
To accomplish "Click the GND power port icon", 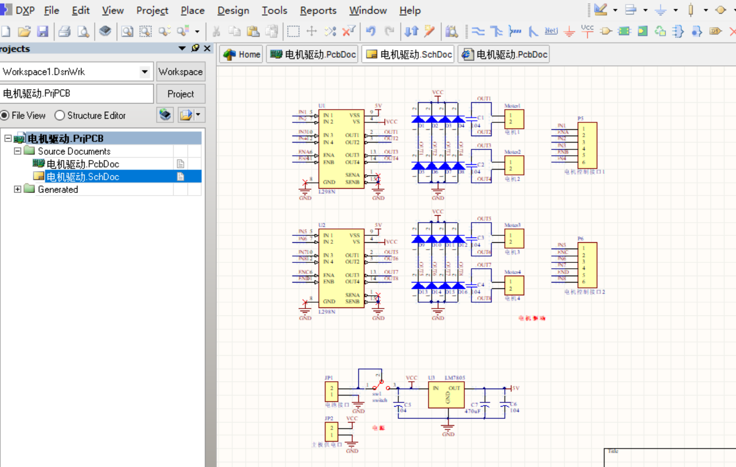I will click(570, 32).
